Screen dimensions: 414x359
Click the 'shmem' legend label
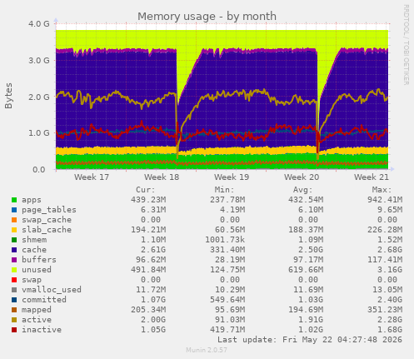(x=34, y=240)
